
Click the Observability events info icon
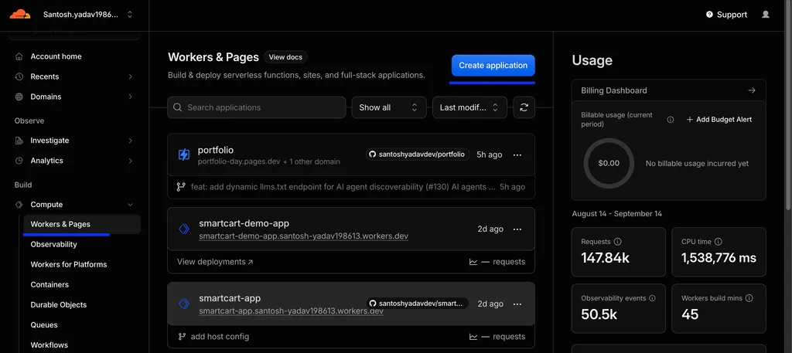coord(652,298)
